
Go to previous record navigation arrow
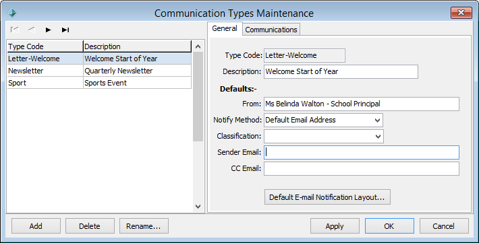(x=31, y=30)
